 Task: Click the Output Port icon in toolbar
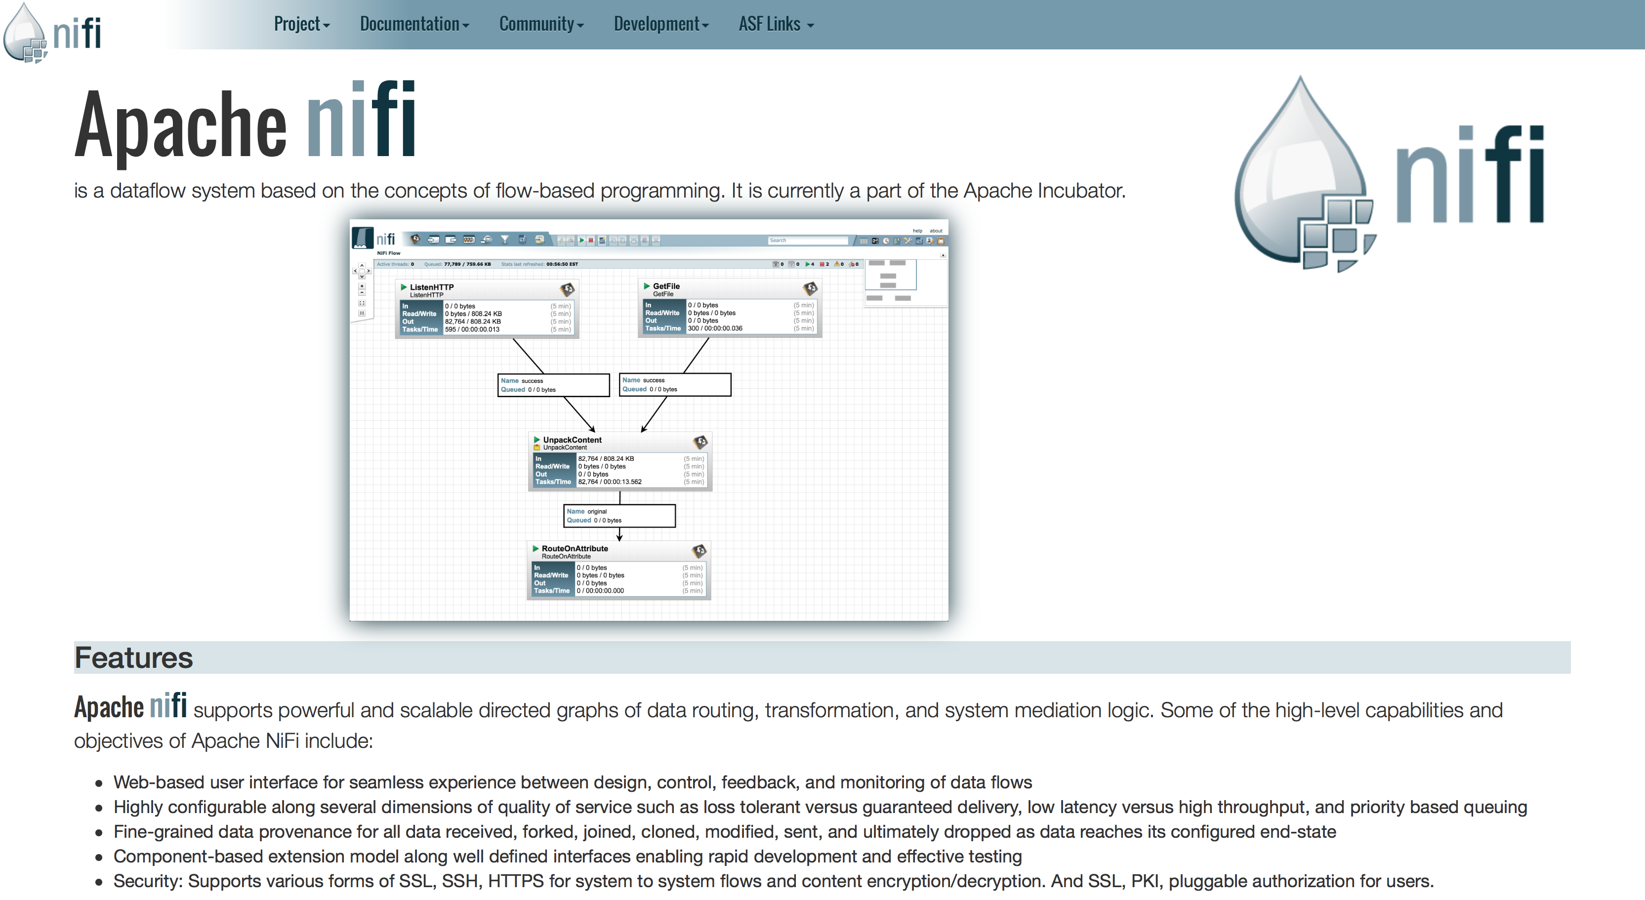[x=452, y=240]
